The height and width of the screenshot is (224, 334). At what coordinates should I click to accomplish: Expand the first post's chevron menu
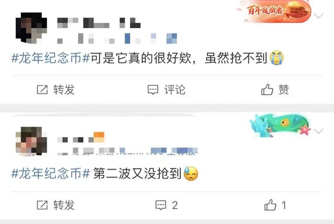(x=319, y=16)
